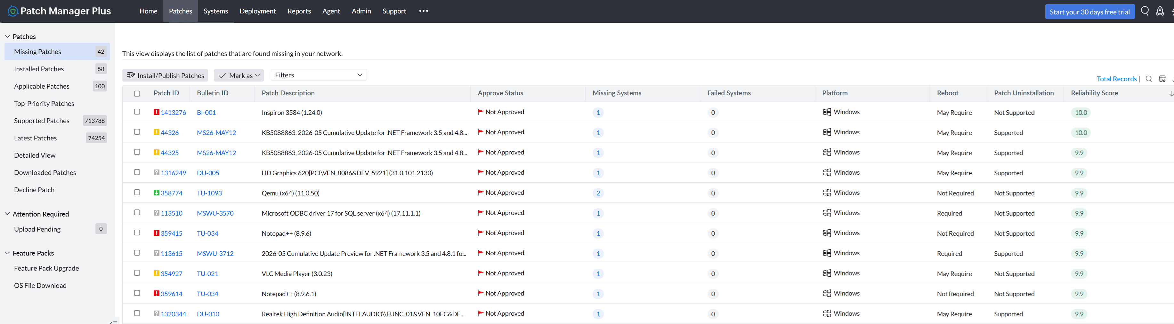Screen dimensions: 1174x324
Task: Click the red flag icon in Qemu row
Action: pos(480,193)
